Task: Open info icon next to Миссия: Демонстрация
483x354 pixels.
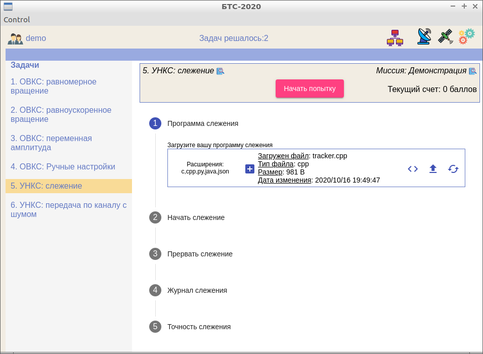Action: click(x=472, y=71)
